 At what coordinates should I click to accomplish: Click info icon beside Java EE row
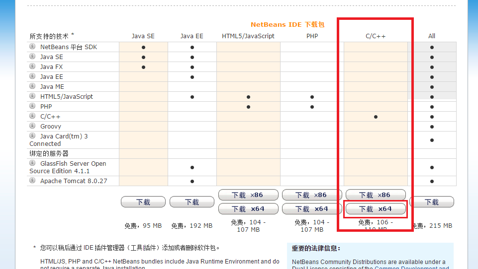point(32,76)
